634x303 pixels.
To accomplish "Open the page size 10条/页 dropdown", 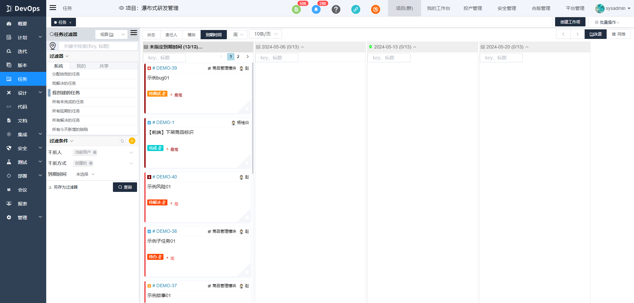I will 265,34.
